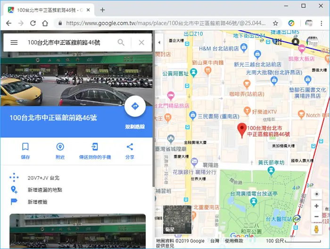Image resolution: width=330 pixels, height=249 pixels.
Task: Send to your phone icon
Action: pyautogui.click(x=95, y=146)
